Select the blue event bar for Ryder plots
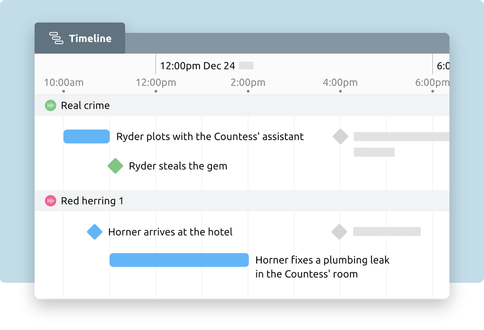Screen dimensions: 484x330 (86, 137)
